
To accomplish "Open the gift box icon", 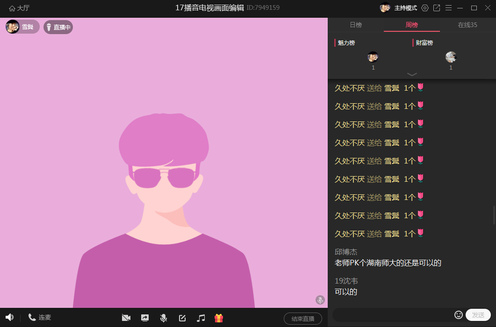I will click(x=219, y=318).
